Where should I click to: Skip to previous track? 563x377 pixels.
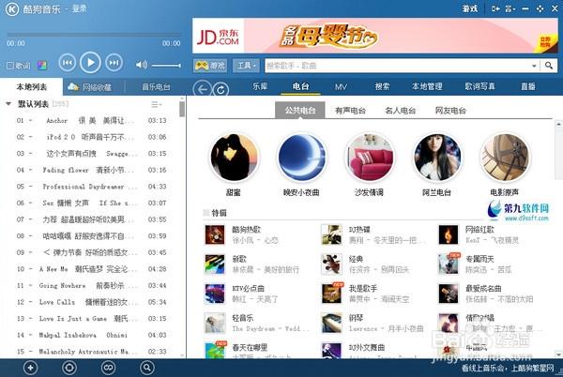[68, 63]
